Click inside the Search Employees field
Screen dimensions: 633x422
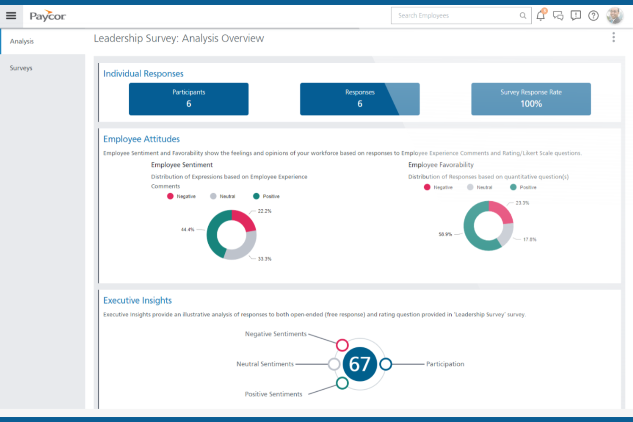453,15
